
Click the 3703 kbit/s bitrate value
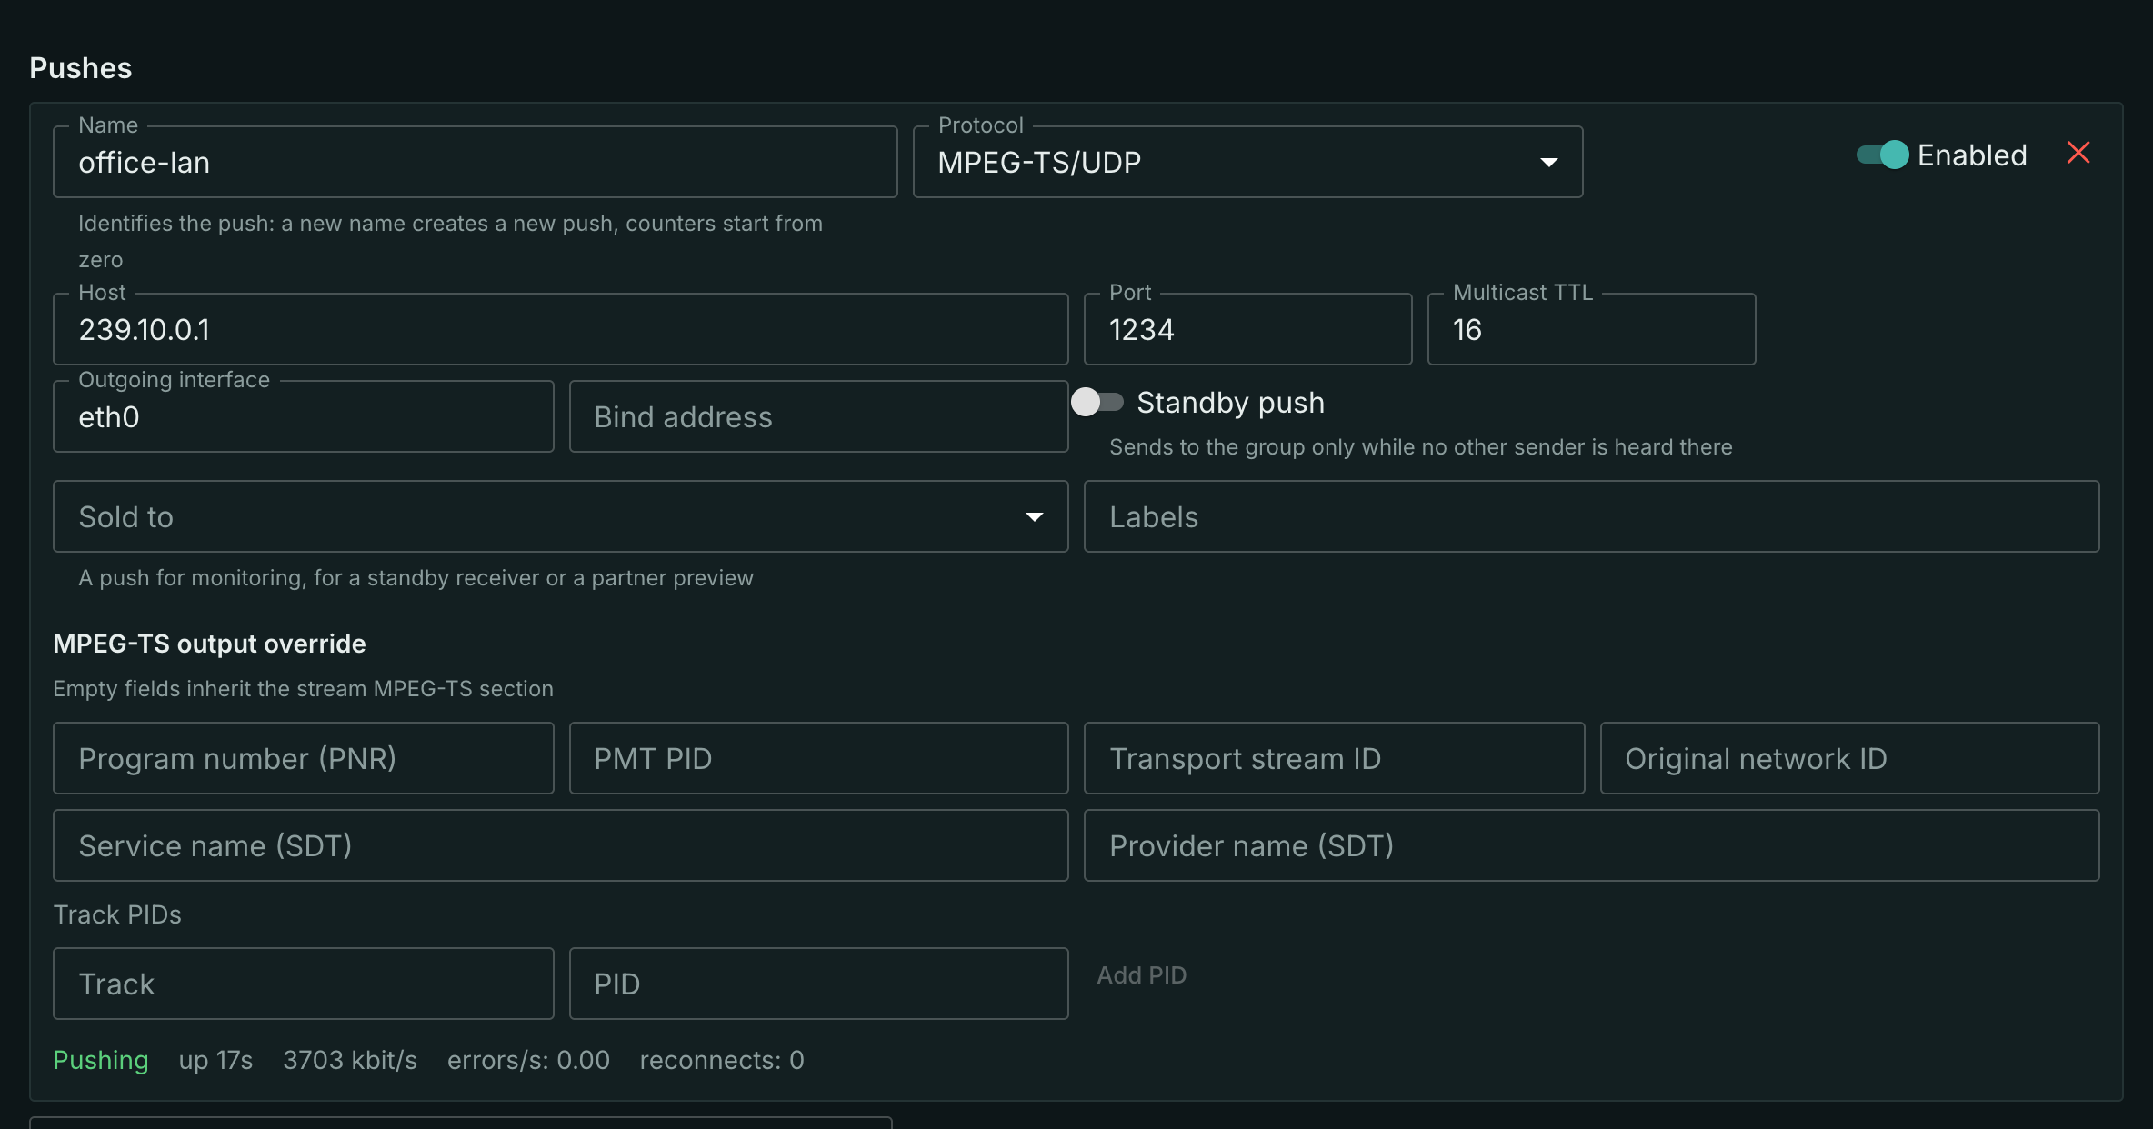coord(350,1060)
